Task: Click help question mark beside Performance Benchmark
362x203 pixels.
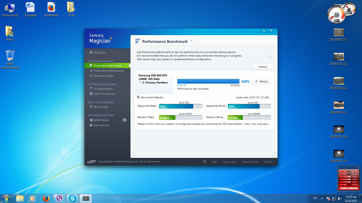Action: [191, 42]
